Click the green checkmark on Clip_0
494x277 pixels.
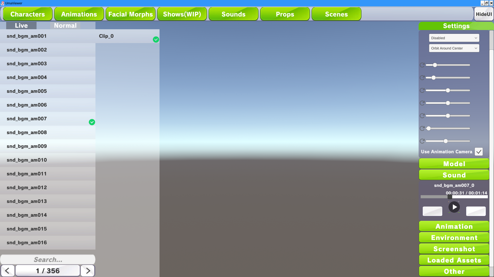[x=156, y=39]
